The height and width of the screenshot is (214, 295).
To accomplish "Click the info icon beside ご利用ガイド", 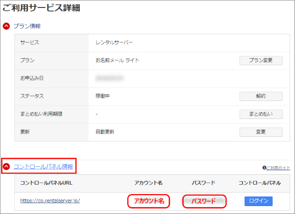I will tap(265, 168).
